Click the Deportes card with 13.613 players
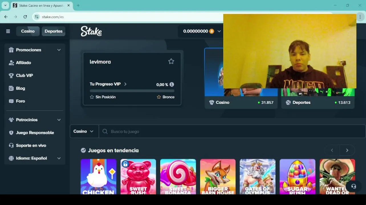The image size is (366, 205). click(x=318, y=98)
